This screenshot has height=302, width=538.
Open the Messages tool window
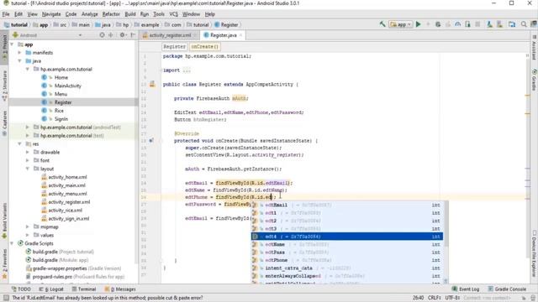120,289
